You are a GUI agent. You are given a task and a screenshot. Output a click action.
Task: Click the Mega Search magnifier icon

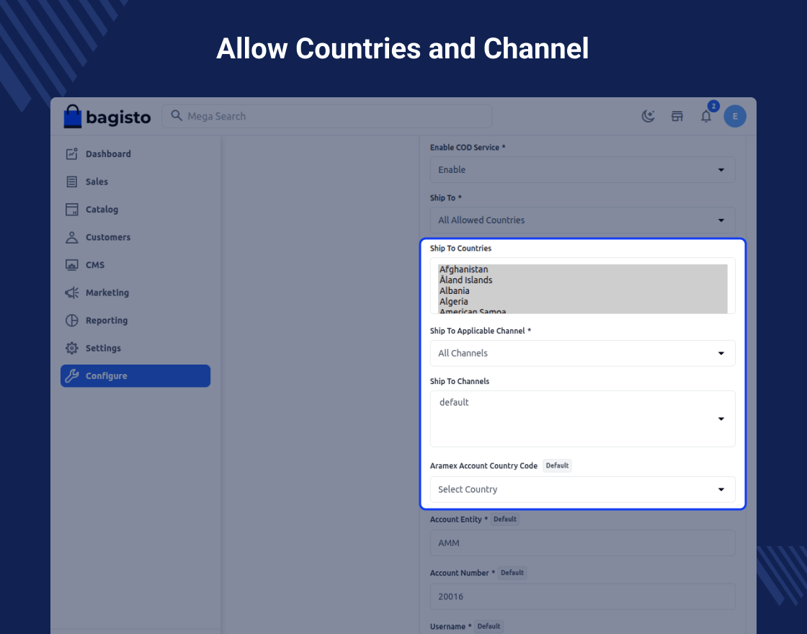point(177,116)
